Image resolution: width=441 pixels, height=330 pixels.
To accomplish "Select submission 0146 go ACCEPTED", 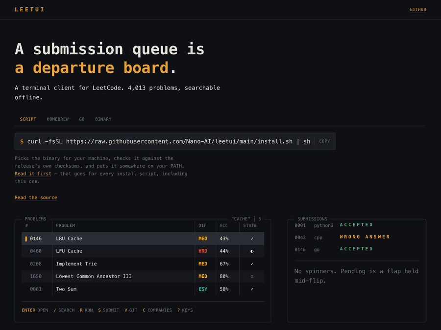I will (x=334, y=249).
